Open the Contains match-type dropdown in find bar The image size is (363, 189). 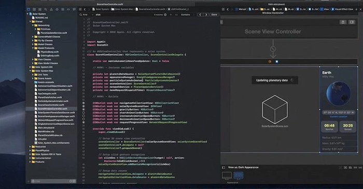click(x=186, y=14)
